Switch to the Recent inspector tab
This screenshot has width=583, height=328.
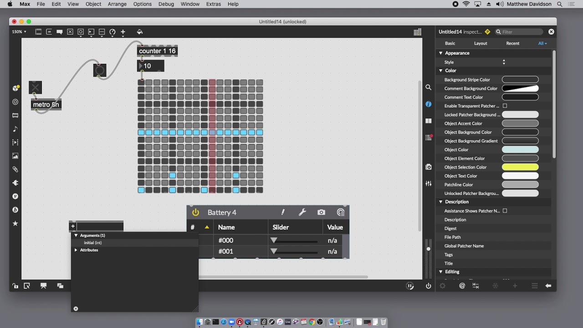[512, 43]
